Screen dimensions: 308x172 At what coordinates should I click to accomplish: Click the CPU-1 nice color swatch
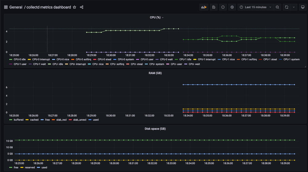point(219,59)
